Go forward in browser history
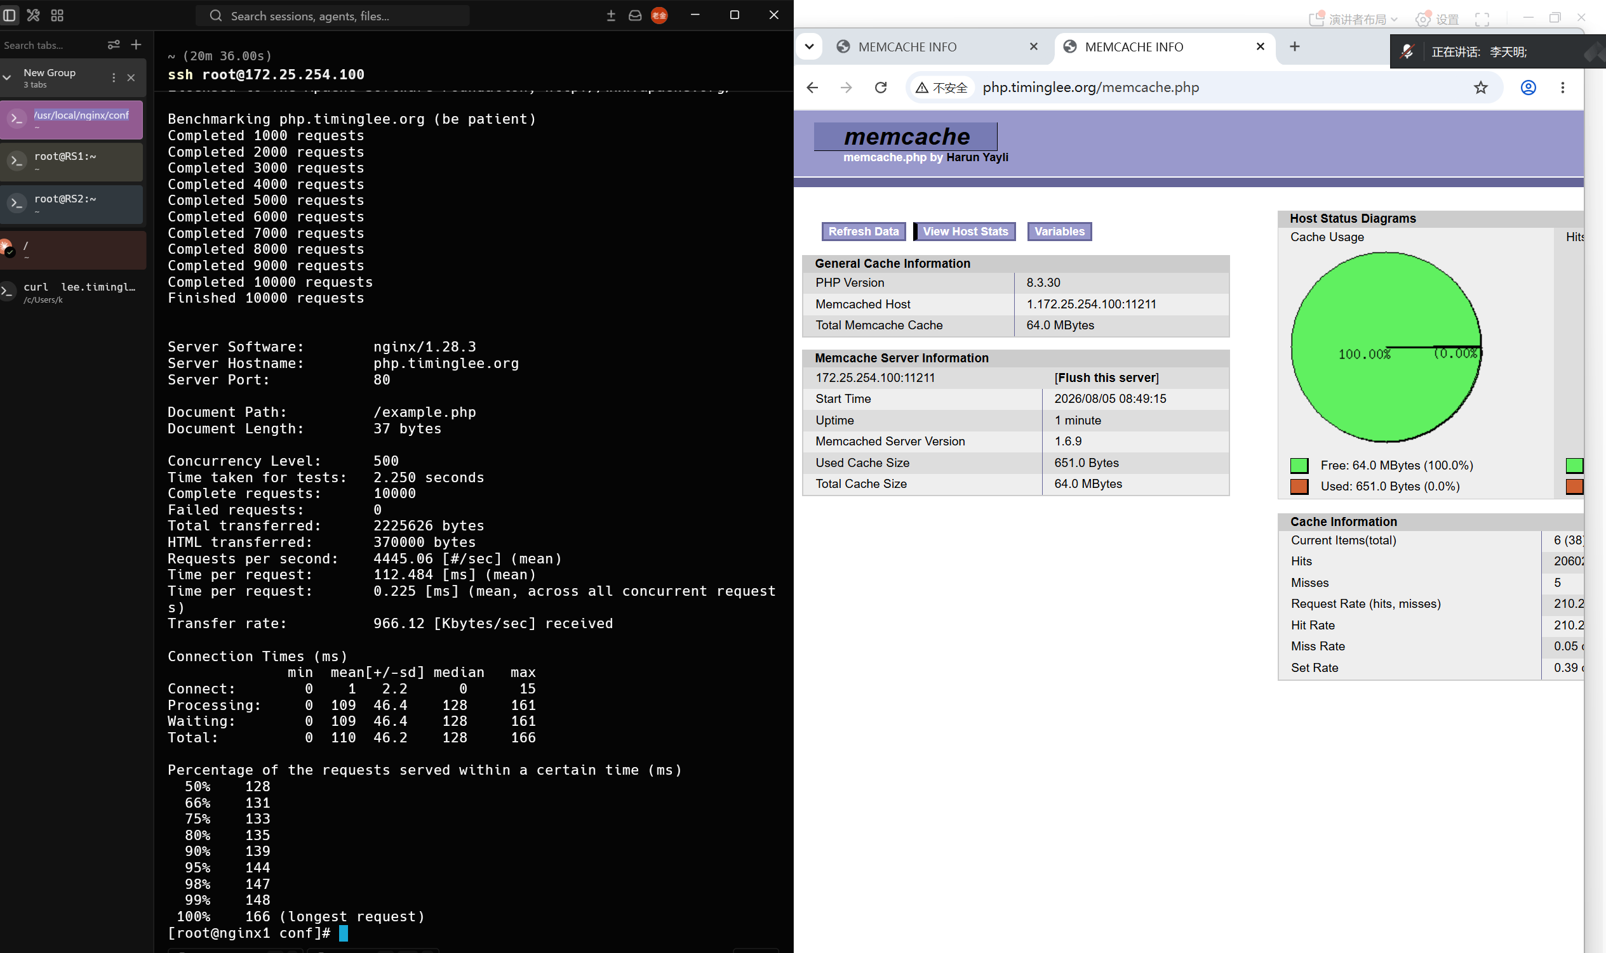1606x953 pixels. pos(846,88)
